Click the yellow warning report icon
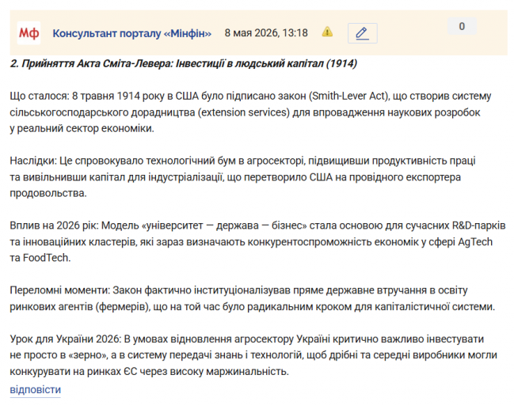 [327, 32]
